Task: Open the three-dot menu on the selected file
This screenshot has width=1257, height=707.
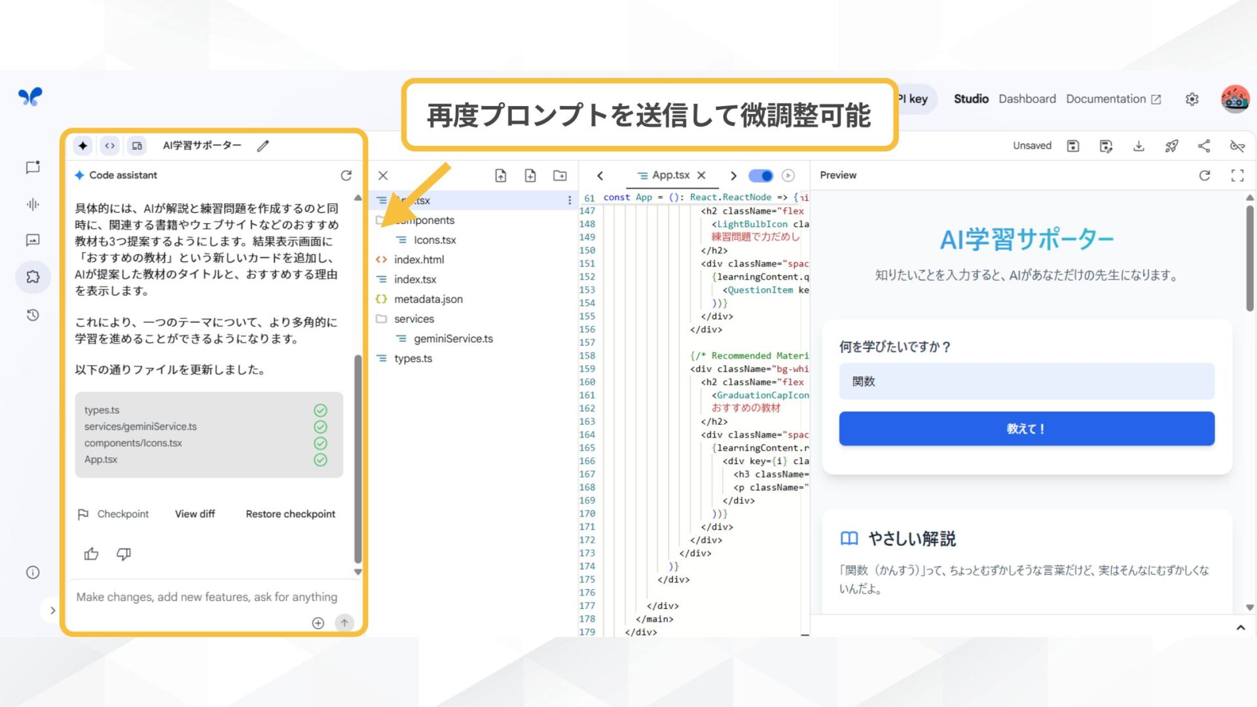Action: click(568, 200)
